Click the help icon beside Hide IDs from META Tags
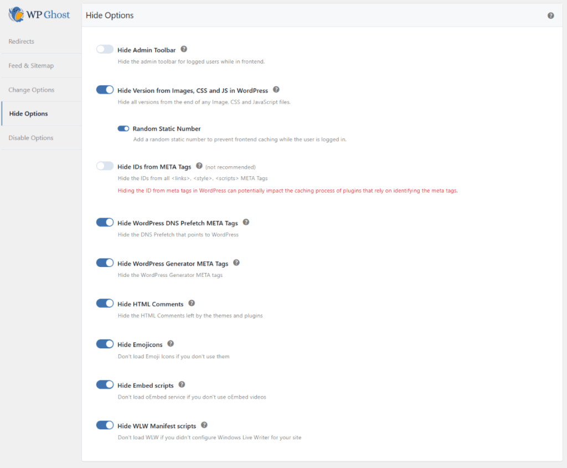This screenshot has height=468, width=567. [200, 166]
